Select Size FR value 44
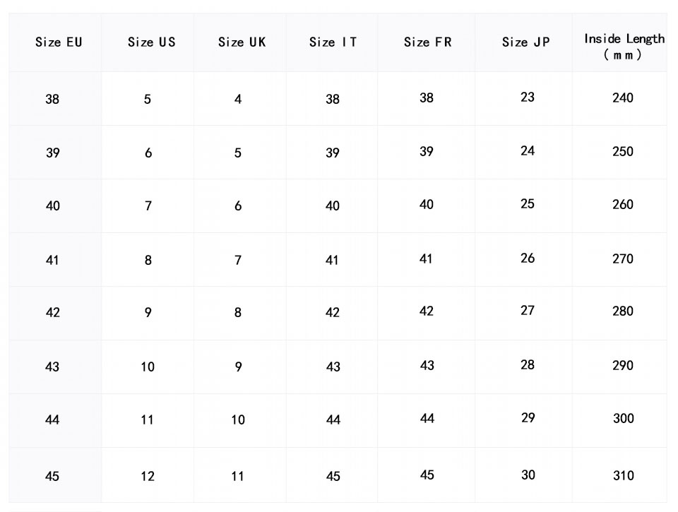The height and width of the screenshot is (512, 678). 427,418
